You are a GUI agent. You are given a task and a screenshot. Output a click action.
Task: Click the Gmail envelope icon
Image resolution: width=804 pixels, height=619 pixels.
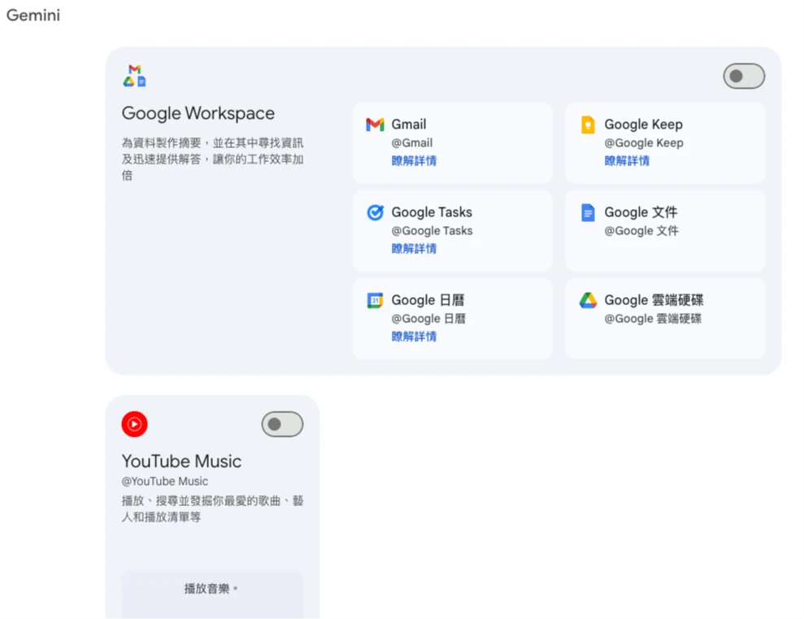click(375, 124)
